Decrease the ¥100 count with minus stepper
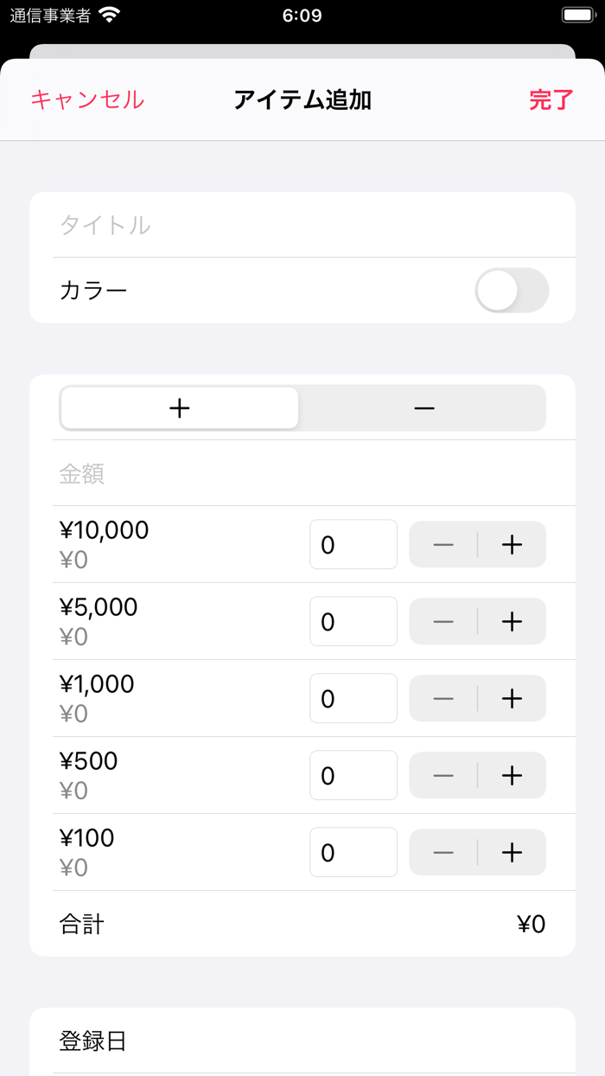 [443, 852]
